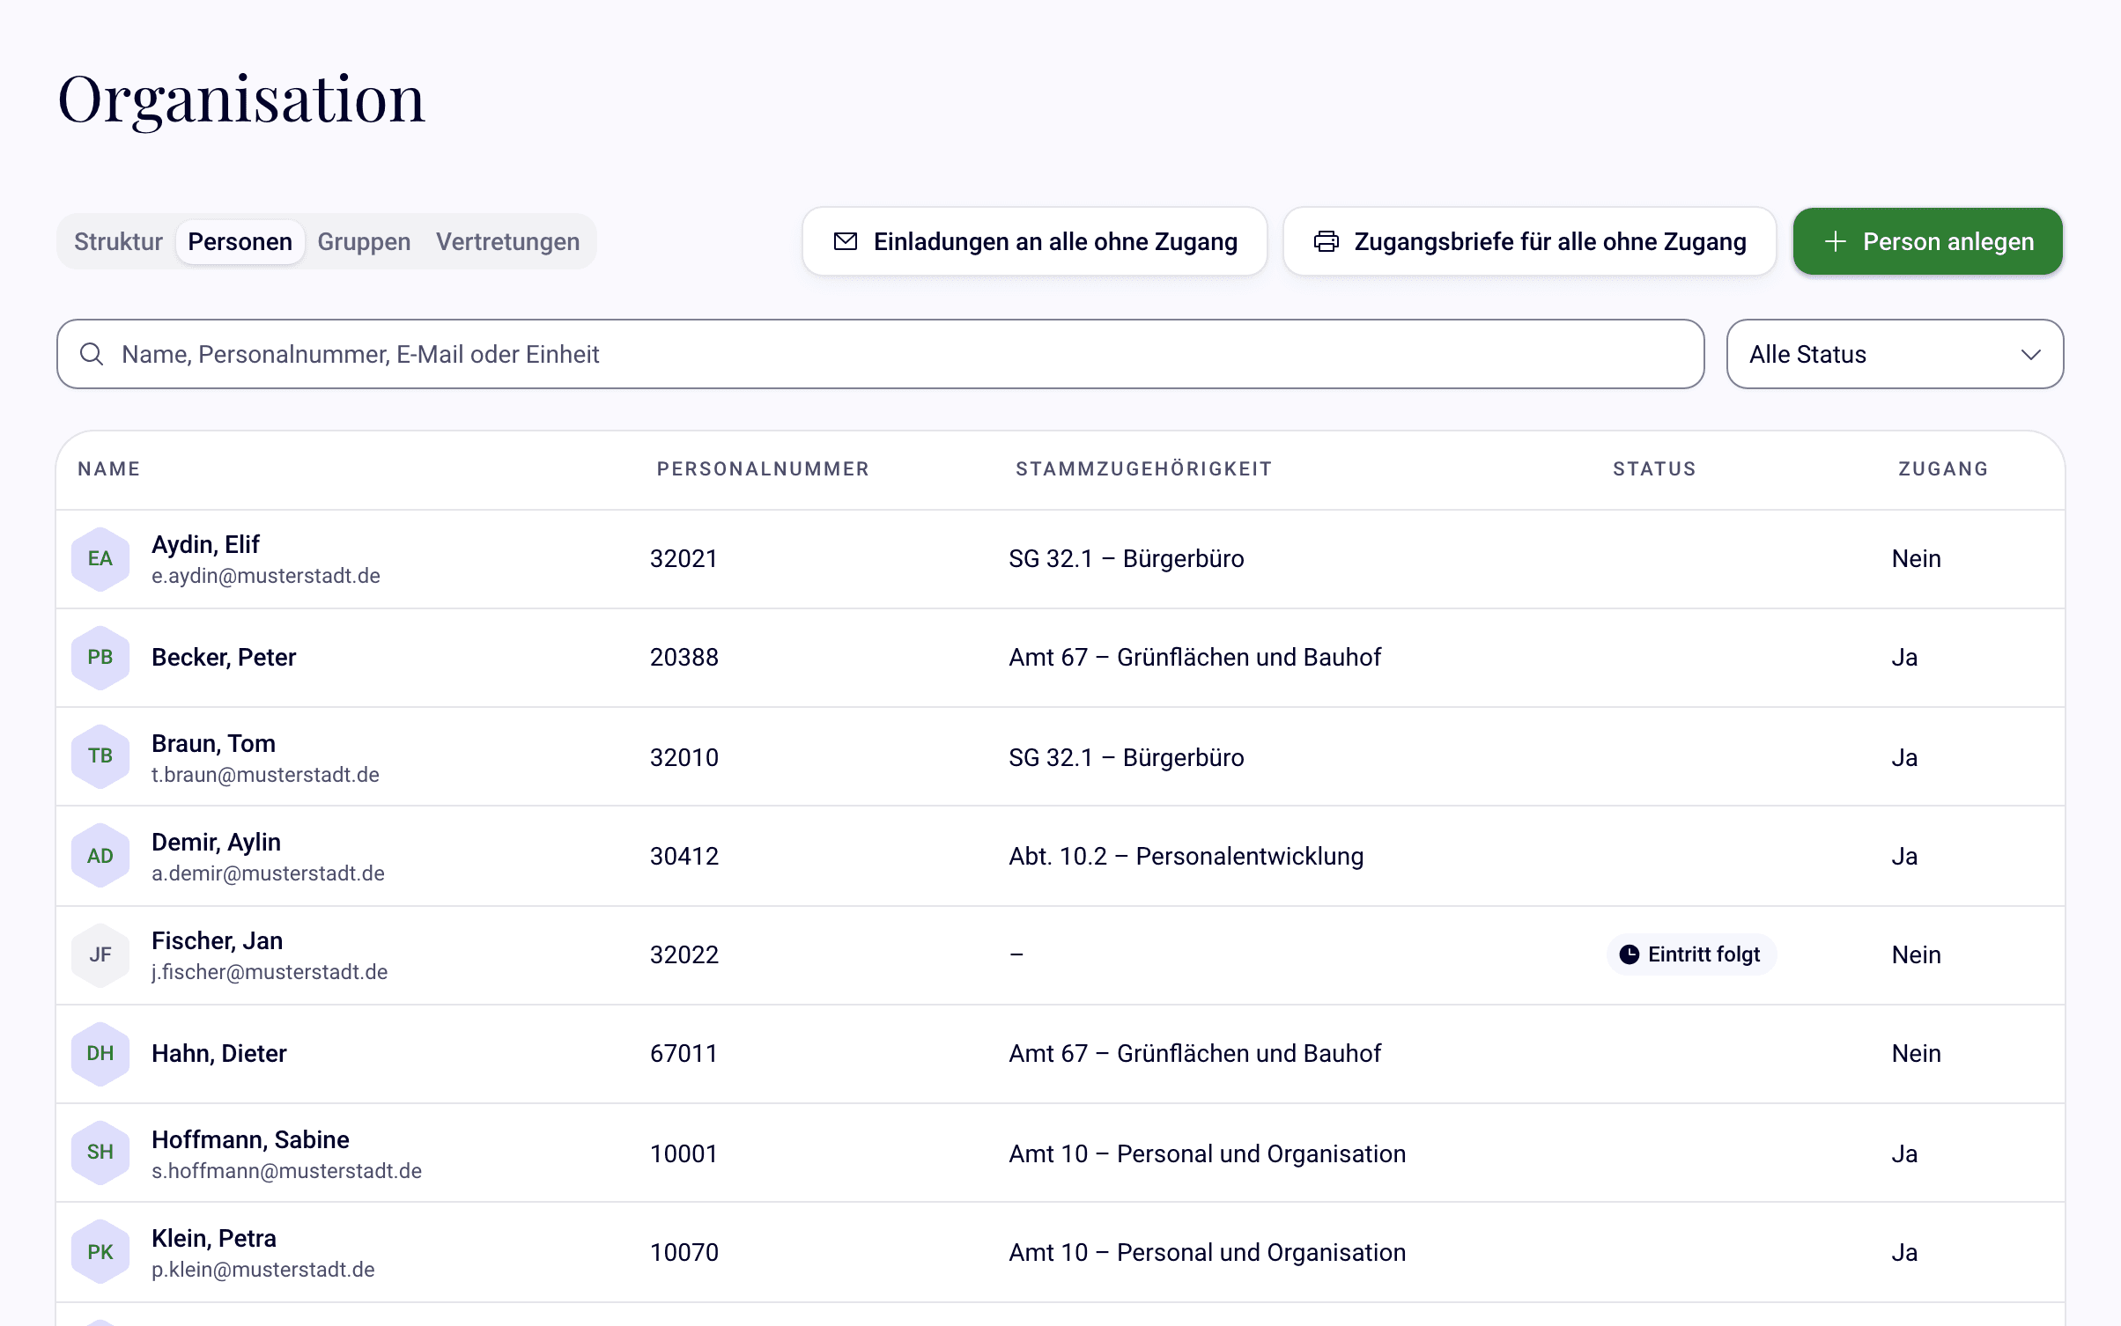Click Amt 67 cell in Hahn, Dieter row
Viewport: 2121px width, 1326px height.
click(x=1194, y=1053)
